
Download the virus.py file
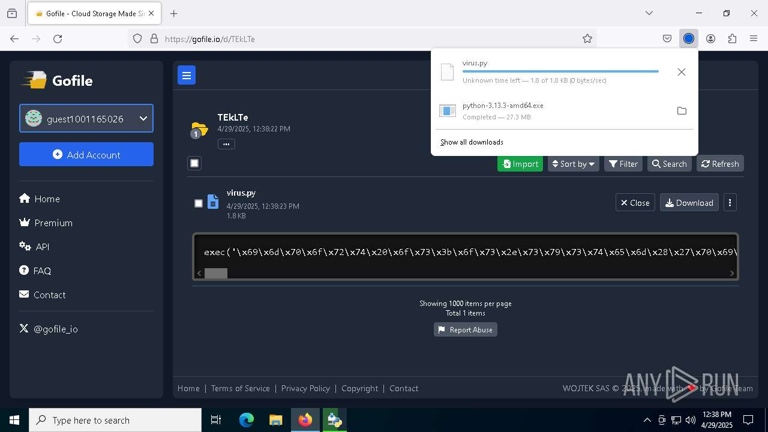(x=689, y=203)
